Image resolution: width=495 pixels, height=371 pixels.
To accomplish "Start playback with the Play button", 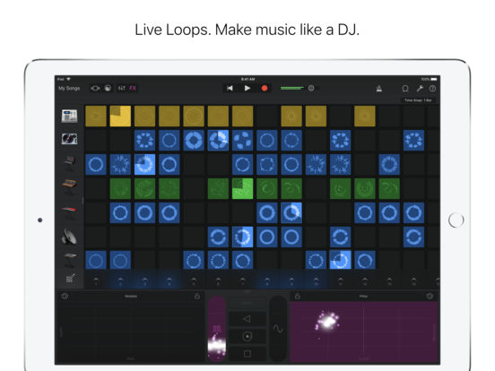I will (247, 89).
